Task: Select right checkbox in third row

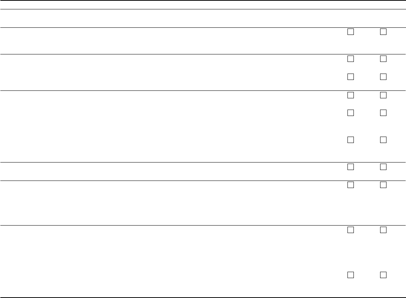Action: 383,77
